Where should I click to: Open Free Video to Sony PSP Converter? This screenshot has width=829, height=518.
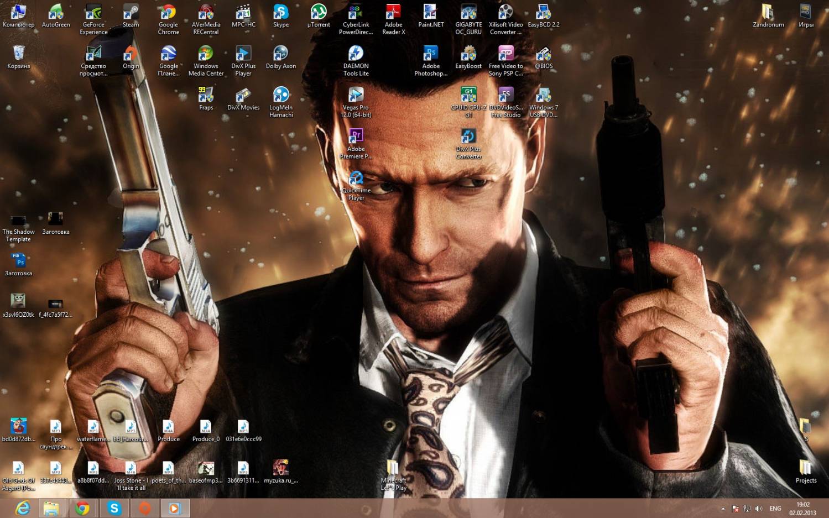click(505, 61)
